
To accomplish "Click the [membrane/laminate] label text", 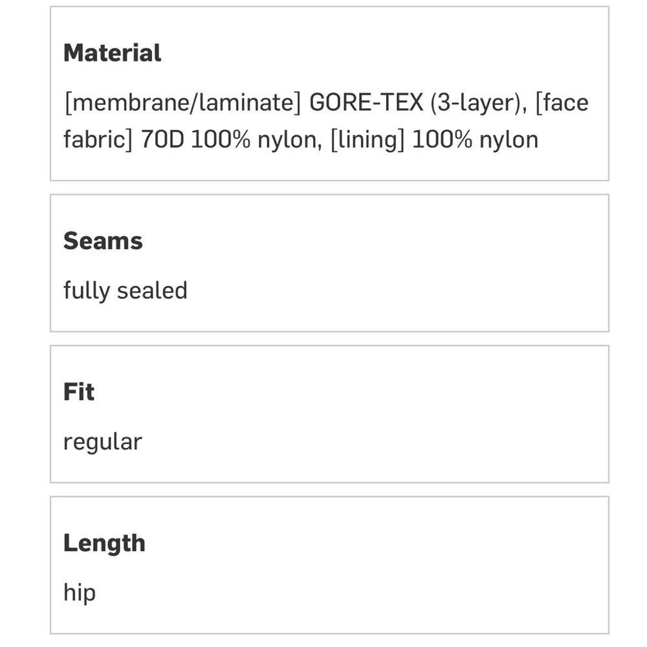I will coord(183,103).
